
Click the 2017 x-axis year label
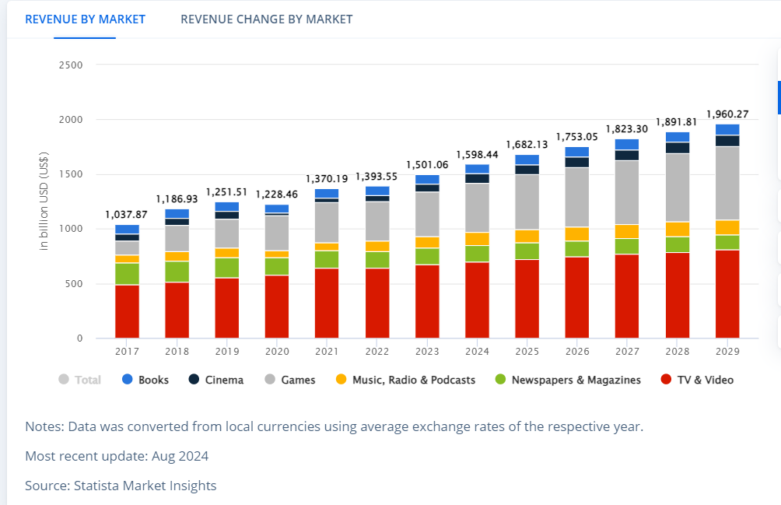pyautogui.click(x=127, y=352)
